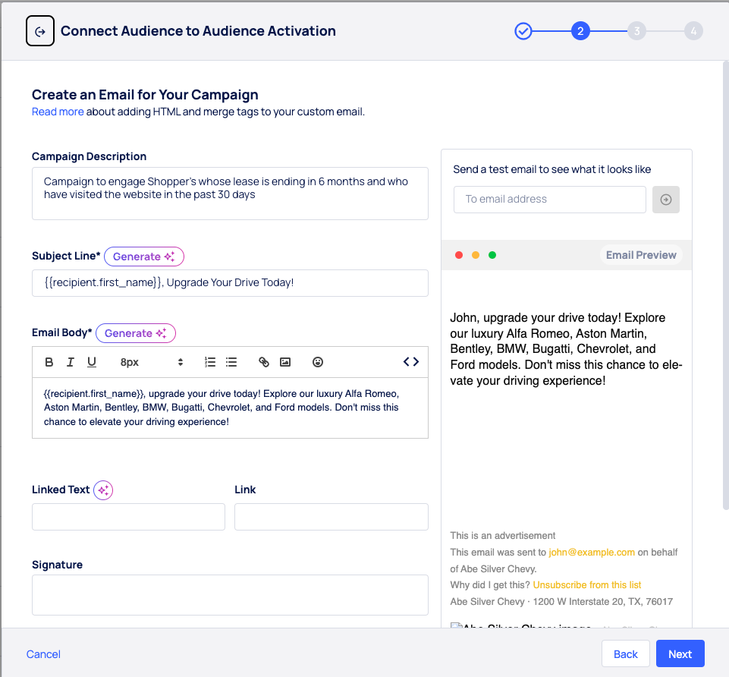Toggle bold formatting in the email editor

click(x=49, y=362)
